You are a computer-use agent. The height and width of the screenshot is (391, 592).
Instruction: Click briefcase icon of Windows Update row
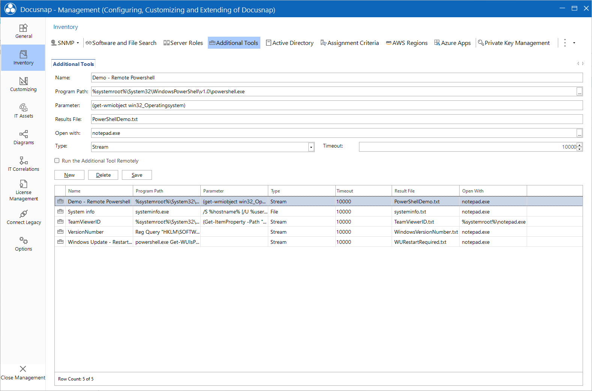60,242
